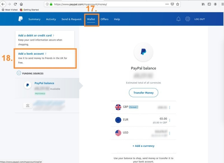Open the USD currency options menu
This screenshot has width=224, height=163.
(x=170, y=133)
